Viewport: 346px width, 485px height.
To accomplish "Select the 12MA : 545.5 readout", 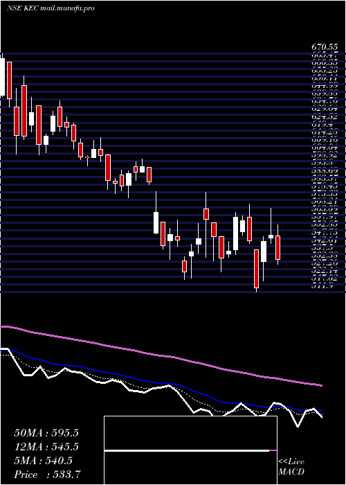I will pyautogui.click(x=46, y=447).
